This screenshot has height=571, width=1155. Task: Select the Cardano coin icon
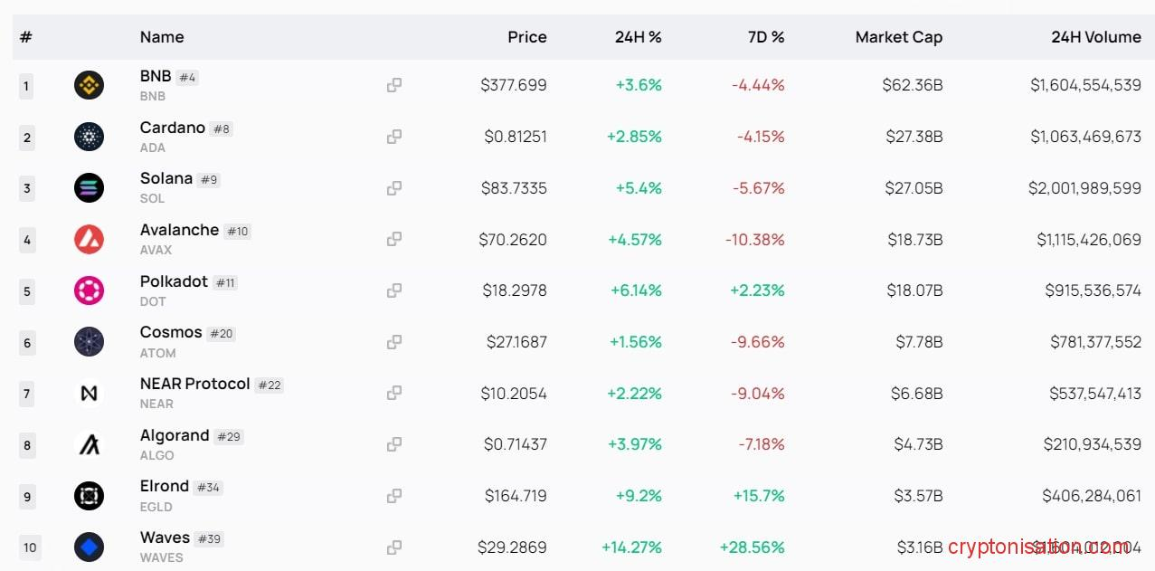coord(89,137)
